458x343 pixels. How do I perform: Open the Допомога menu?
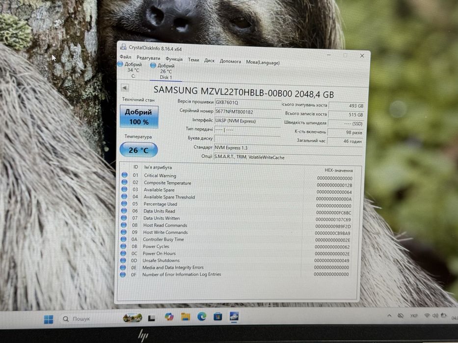point(230,62)
